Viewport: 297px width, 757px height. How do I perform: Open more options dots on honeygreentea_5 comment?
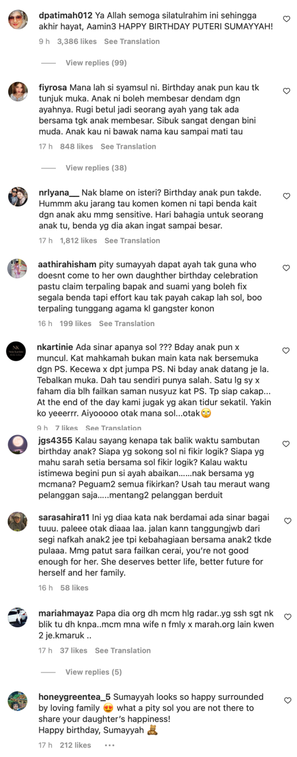109,745
